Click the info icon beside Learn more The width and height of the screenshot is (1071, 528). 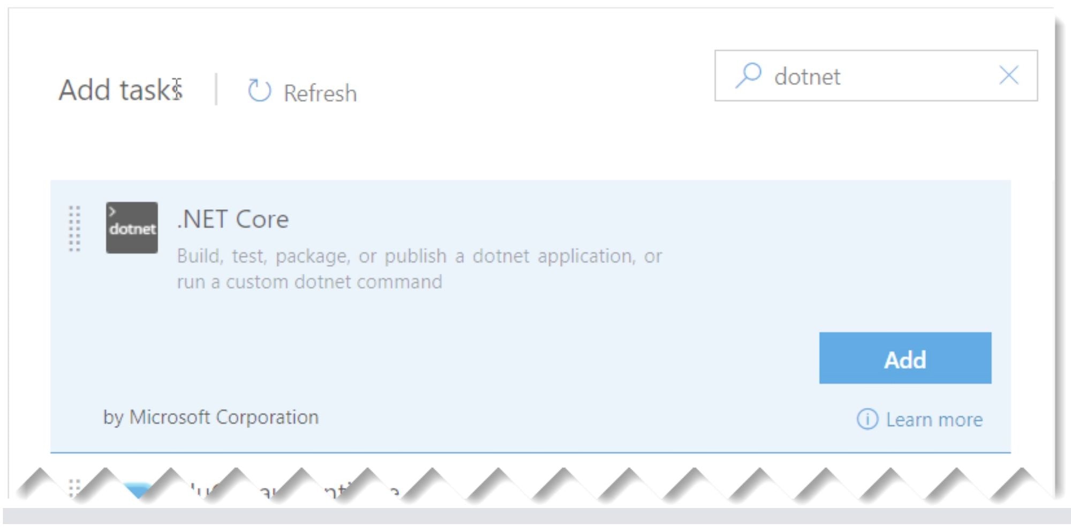(869, 419)
